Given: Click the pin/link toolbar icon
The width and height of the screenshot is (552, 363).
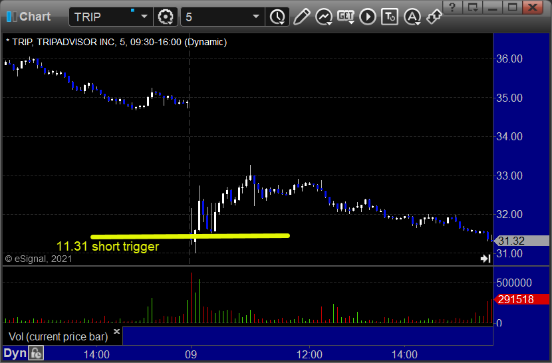Looking at the screenshot, I should coord(434,17).
